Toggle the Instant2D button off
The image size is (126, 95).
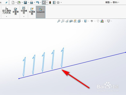[41, 12]
